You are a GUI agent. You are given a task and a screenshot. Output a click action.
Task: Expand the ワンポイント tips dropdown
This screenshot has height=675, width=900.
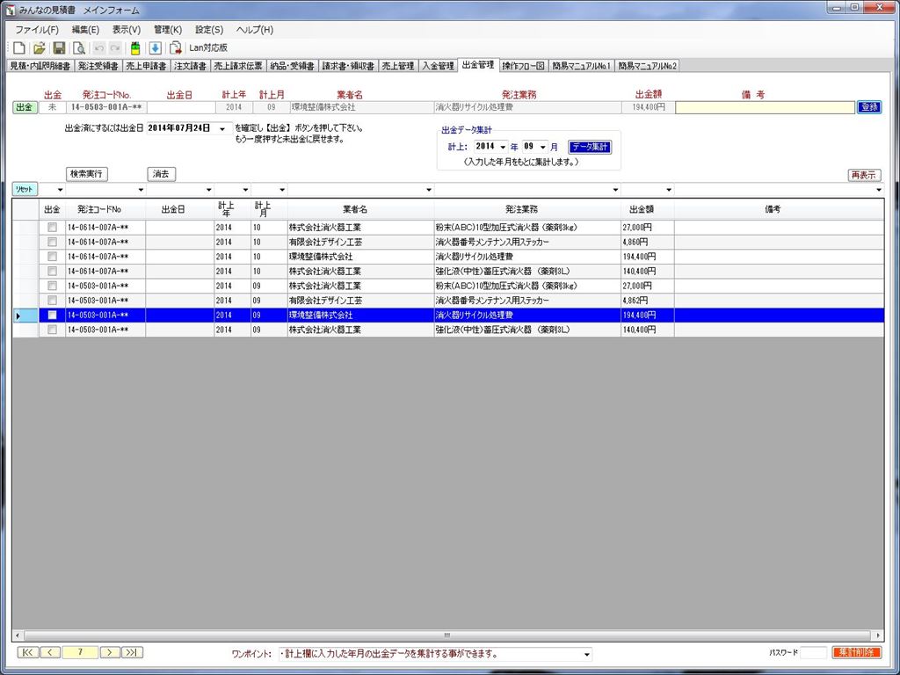coord(586,654)
